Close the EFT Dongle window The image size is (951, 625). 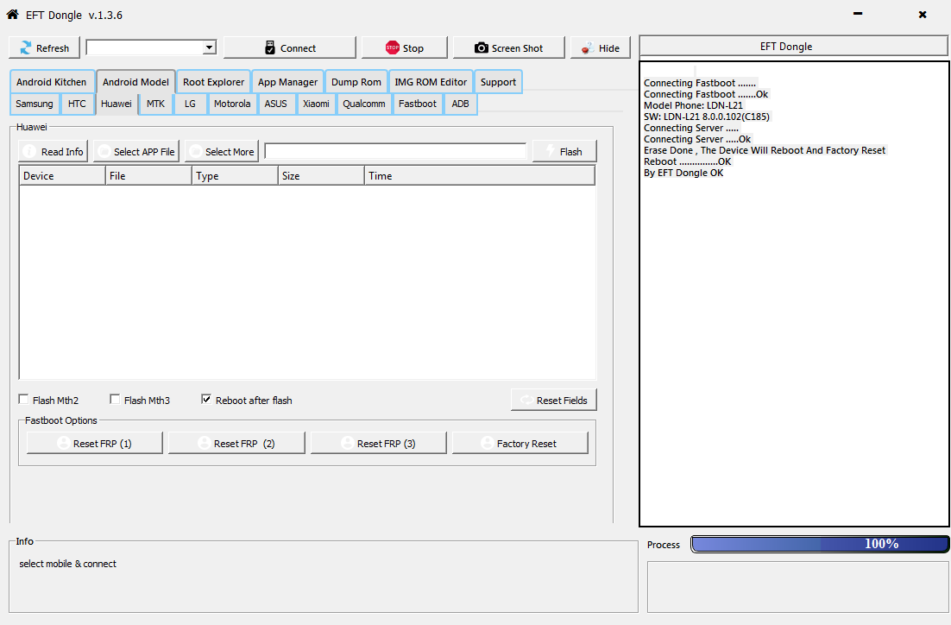click(923, 14)
